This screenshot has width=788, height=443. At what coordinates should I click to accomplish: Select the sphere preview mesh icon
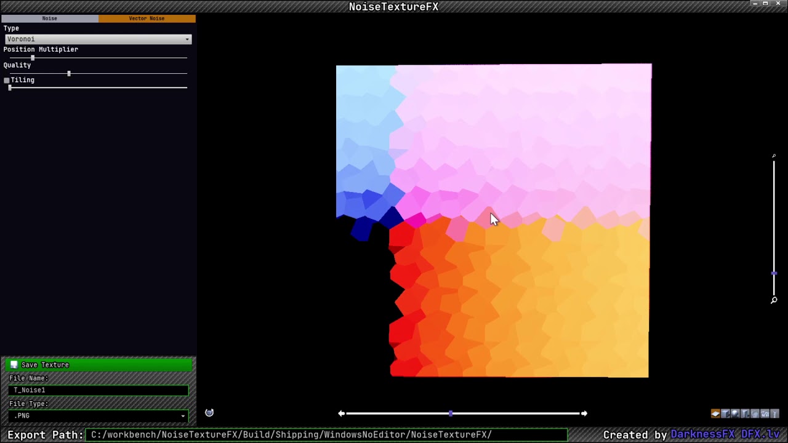[735, 413]
